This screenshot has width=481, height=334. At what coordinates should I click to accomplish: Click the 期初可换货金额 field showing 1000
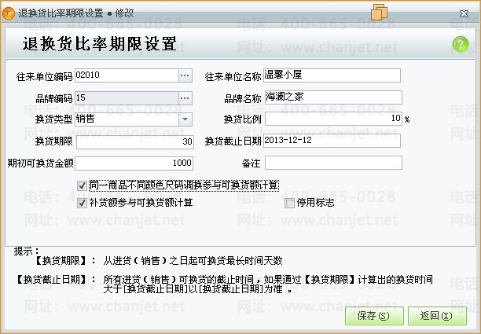pos(134,163)
